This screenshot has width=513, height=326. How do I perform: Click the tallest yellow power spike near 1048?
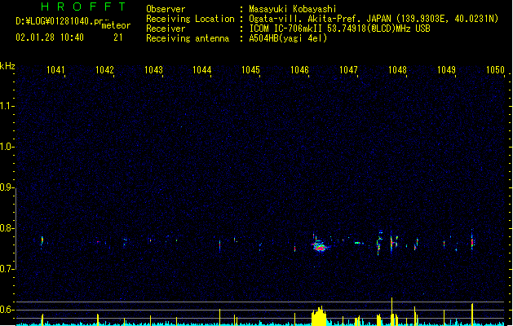(x=391, y=311)
